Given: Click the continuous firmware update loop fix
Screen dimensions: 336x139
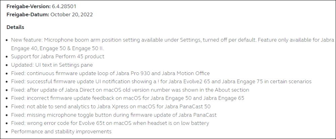Looking at the screenshot, I should click(110, 73).
